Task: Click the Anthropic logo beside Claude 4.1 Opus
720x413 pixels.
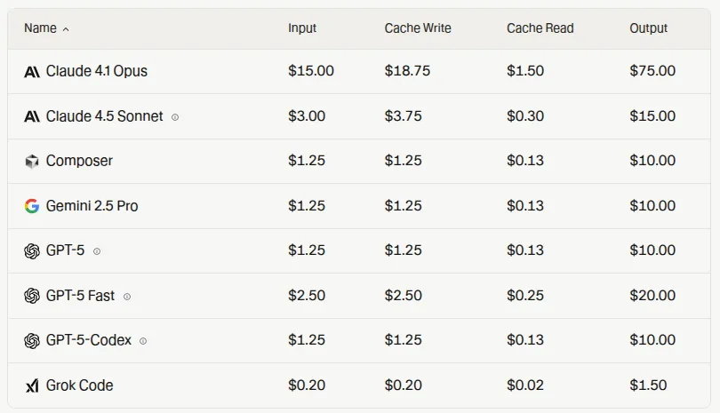Action: pyautogui.click(x=32, y=71)
